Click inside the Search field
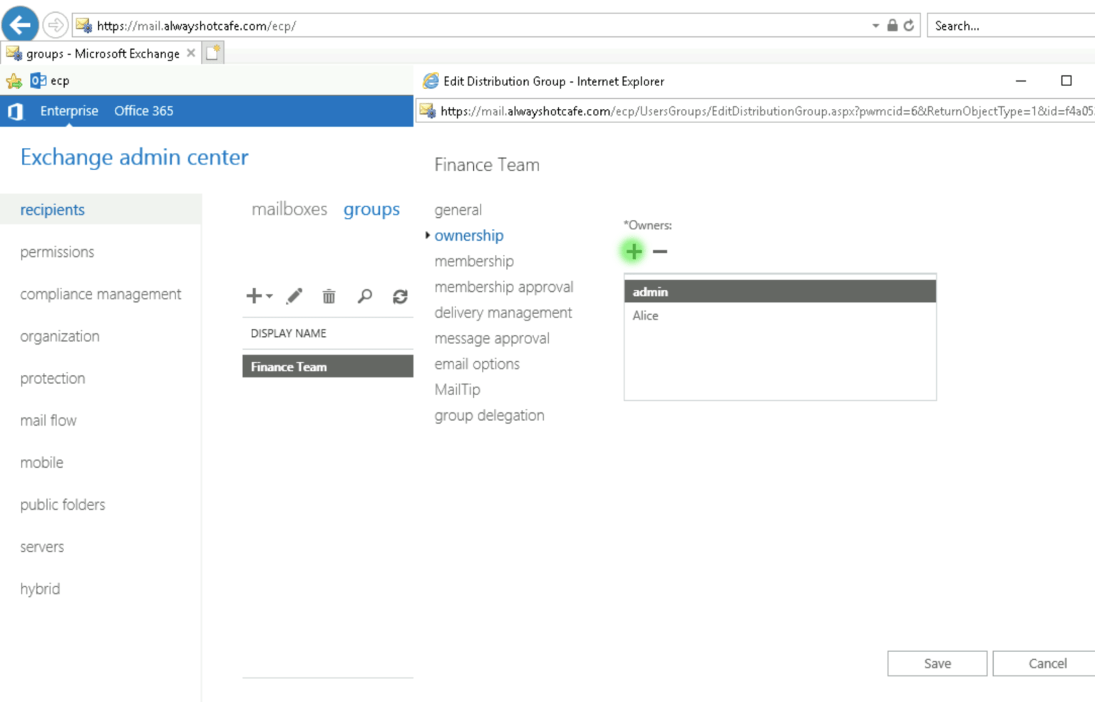The width and height of the screenshot is (1095, 702). (x=1005, y=25)
